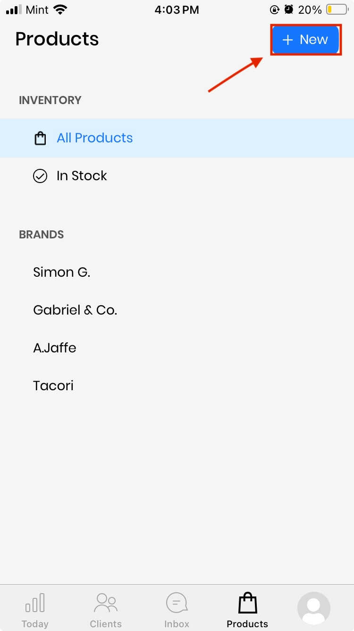This screenshot has width=354, height=631.
Task: Tap the New product button
Action: 305,40
